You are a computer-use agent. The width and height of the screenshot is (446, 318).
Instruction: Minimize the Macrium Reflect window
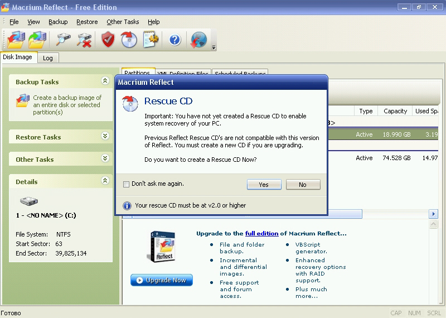click(x=404, y=7)
